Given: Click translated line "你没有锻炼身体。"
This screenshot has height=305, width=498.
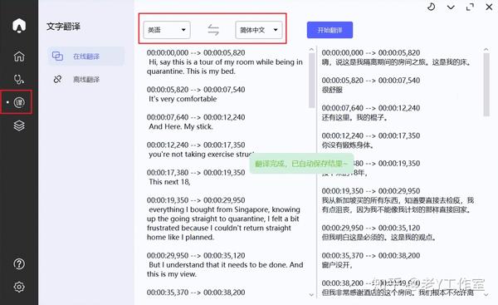Looking at the screenshot, I should [x=348, y=145].
